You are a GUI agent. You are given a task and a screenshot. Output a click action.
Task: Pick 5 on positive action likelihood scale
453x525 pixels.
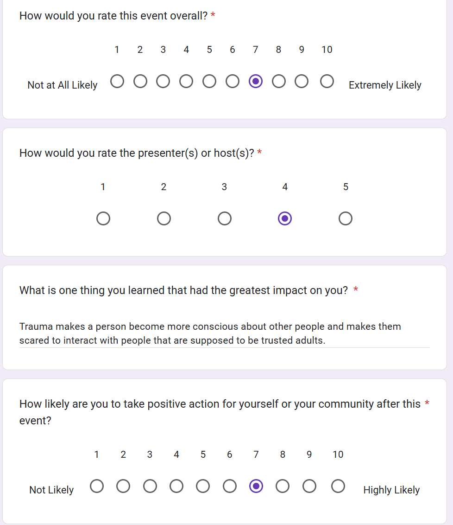tap(203, 486)
